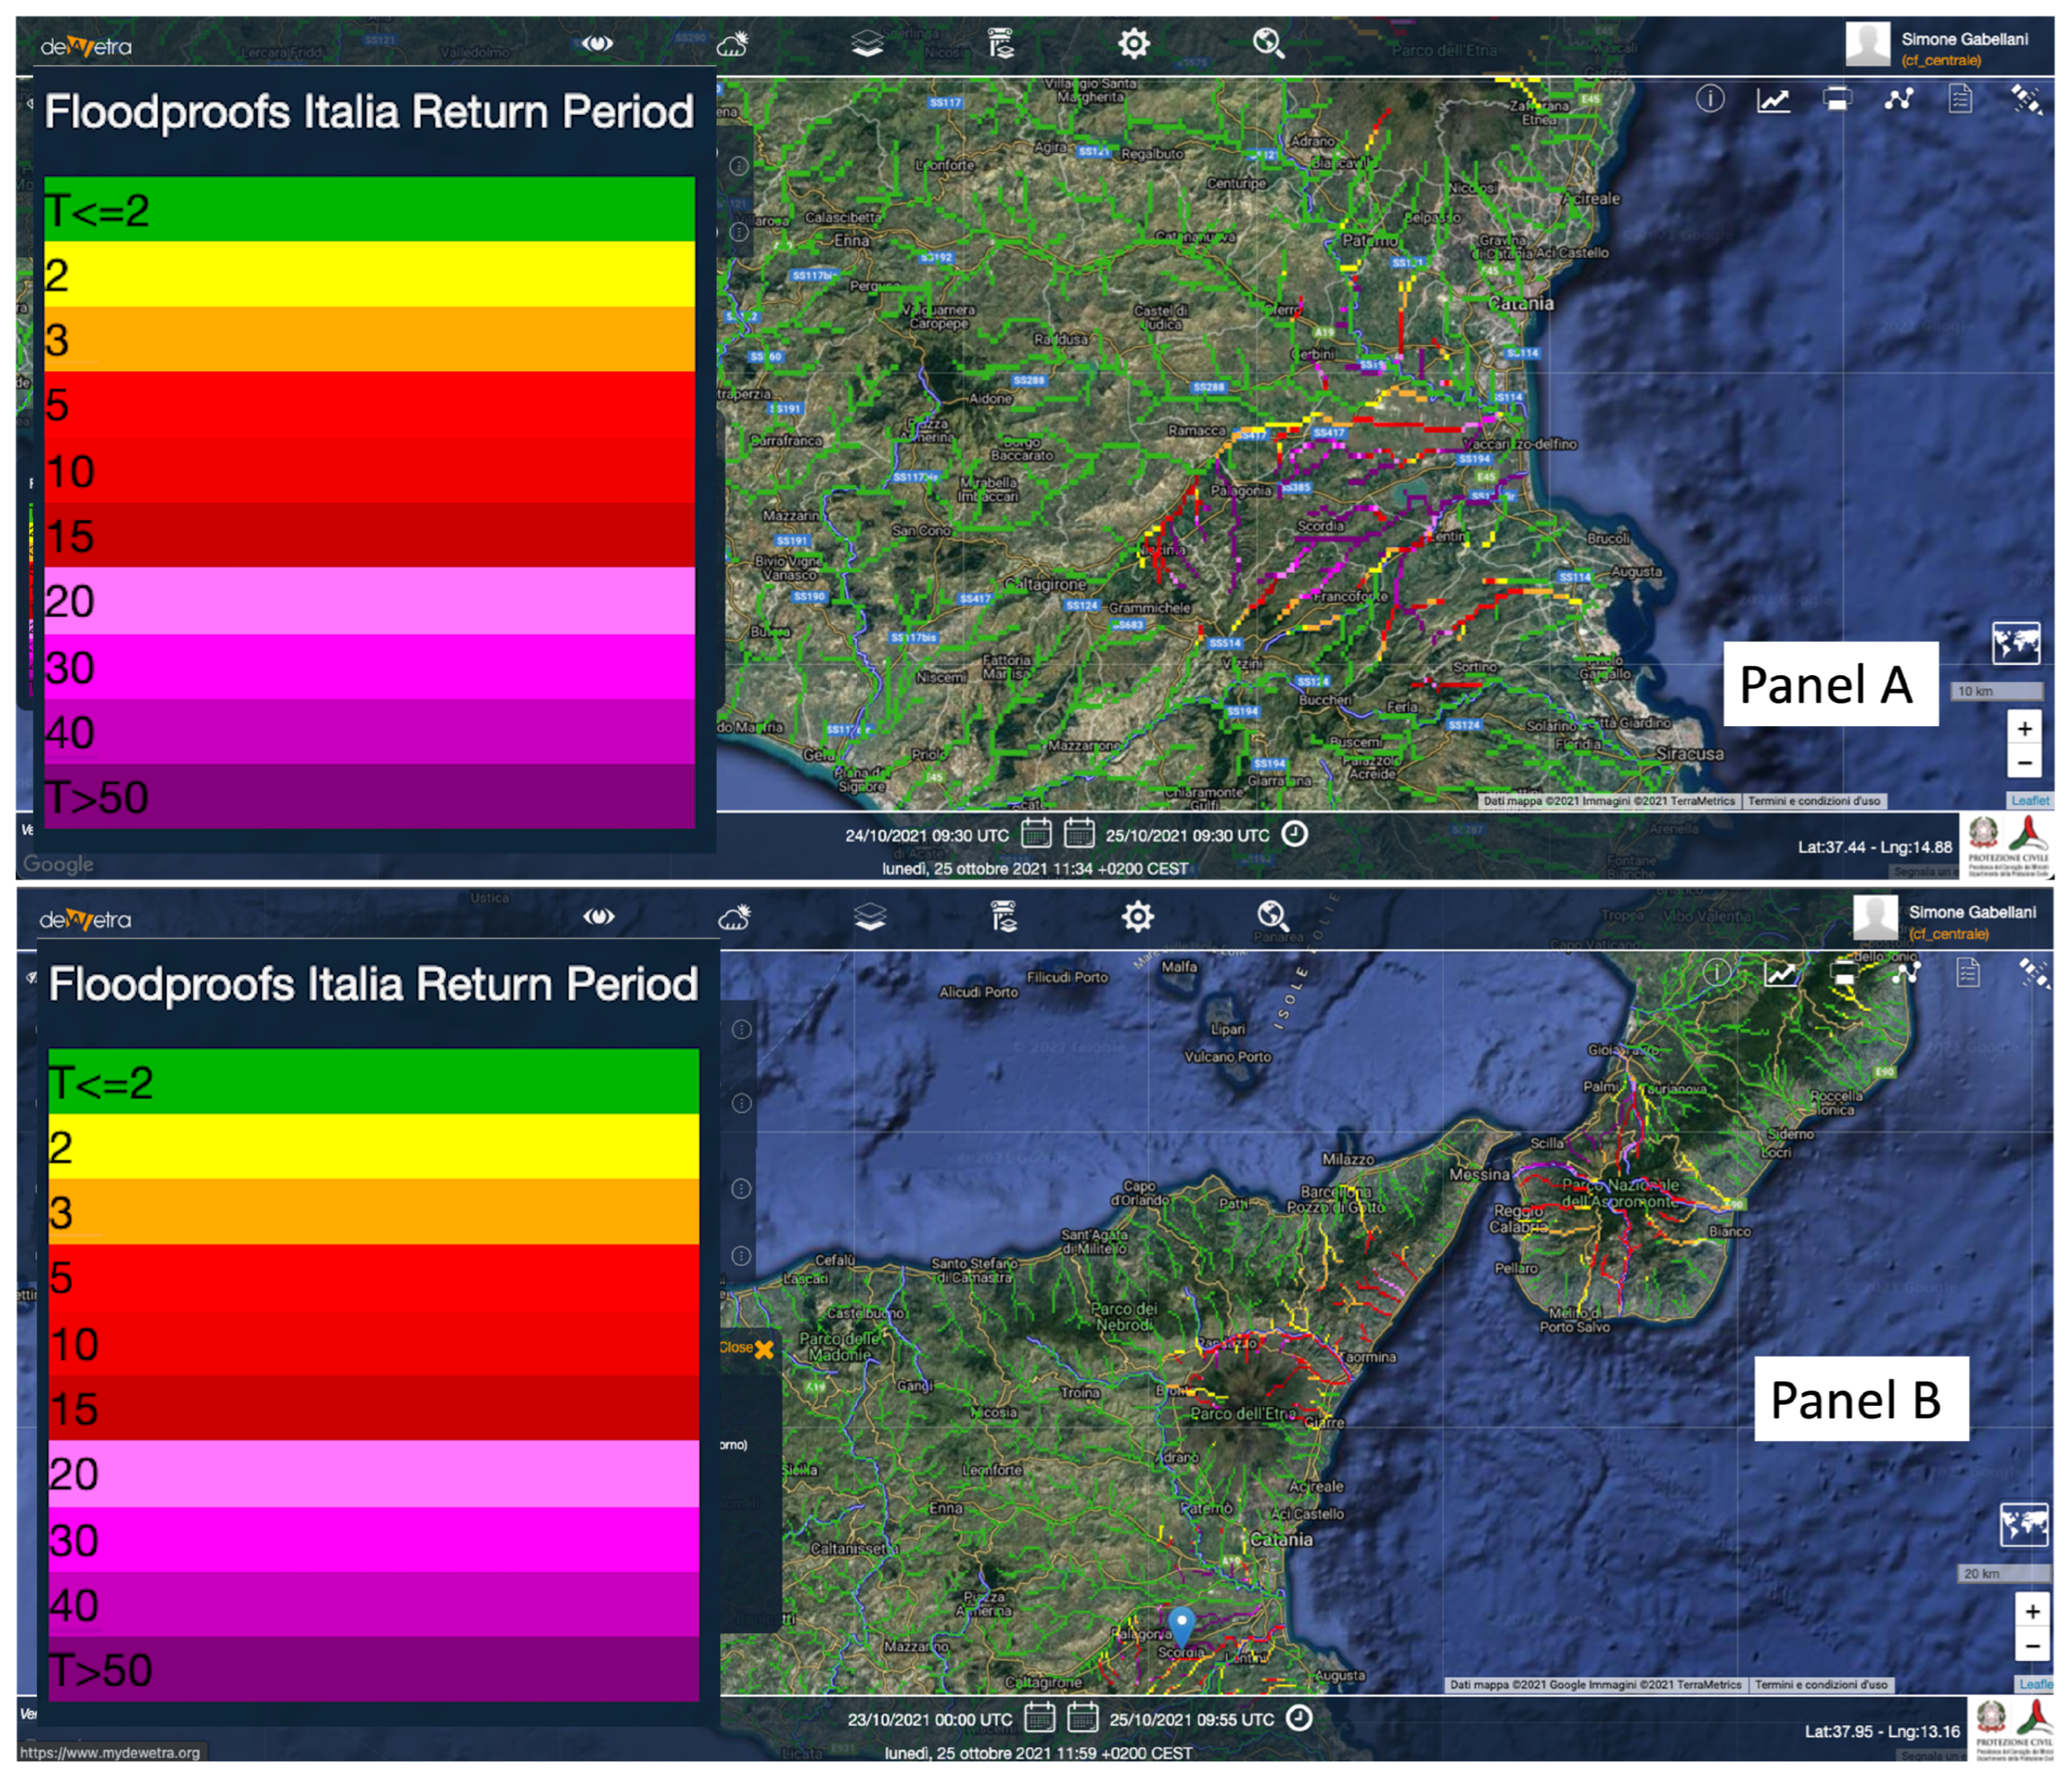Open the layers stack icon in Panel A
2072x1788 pixels.
(x=867, y=43)
